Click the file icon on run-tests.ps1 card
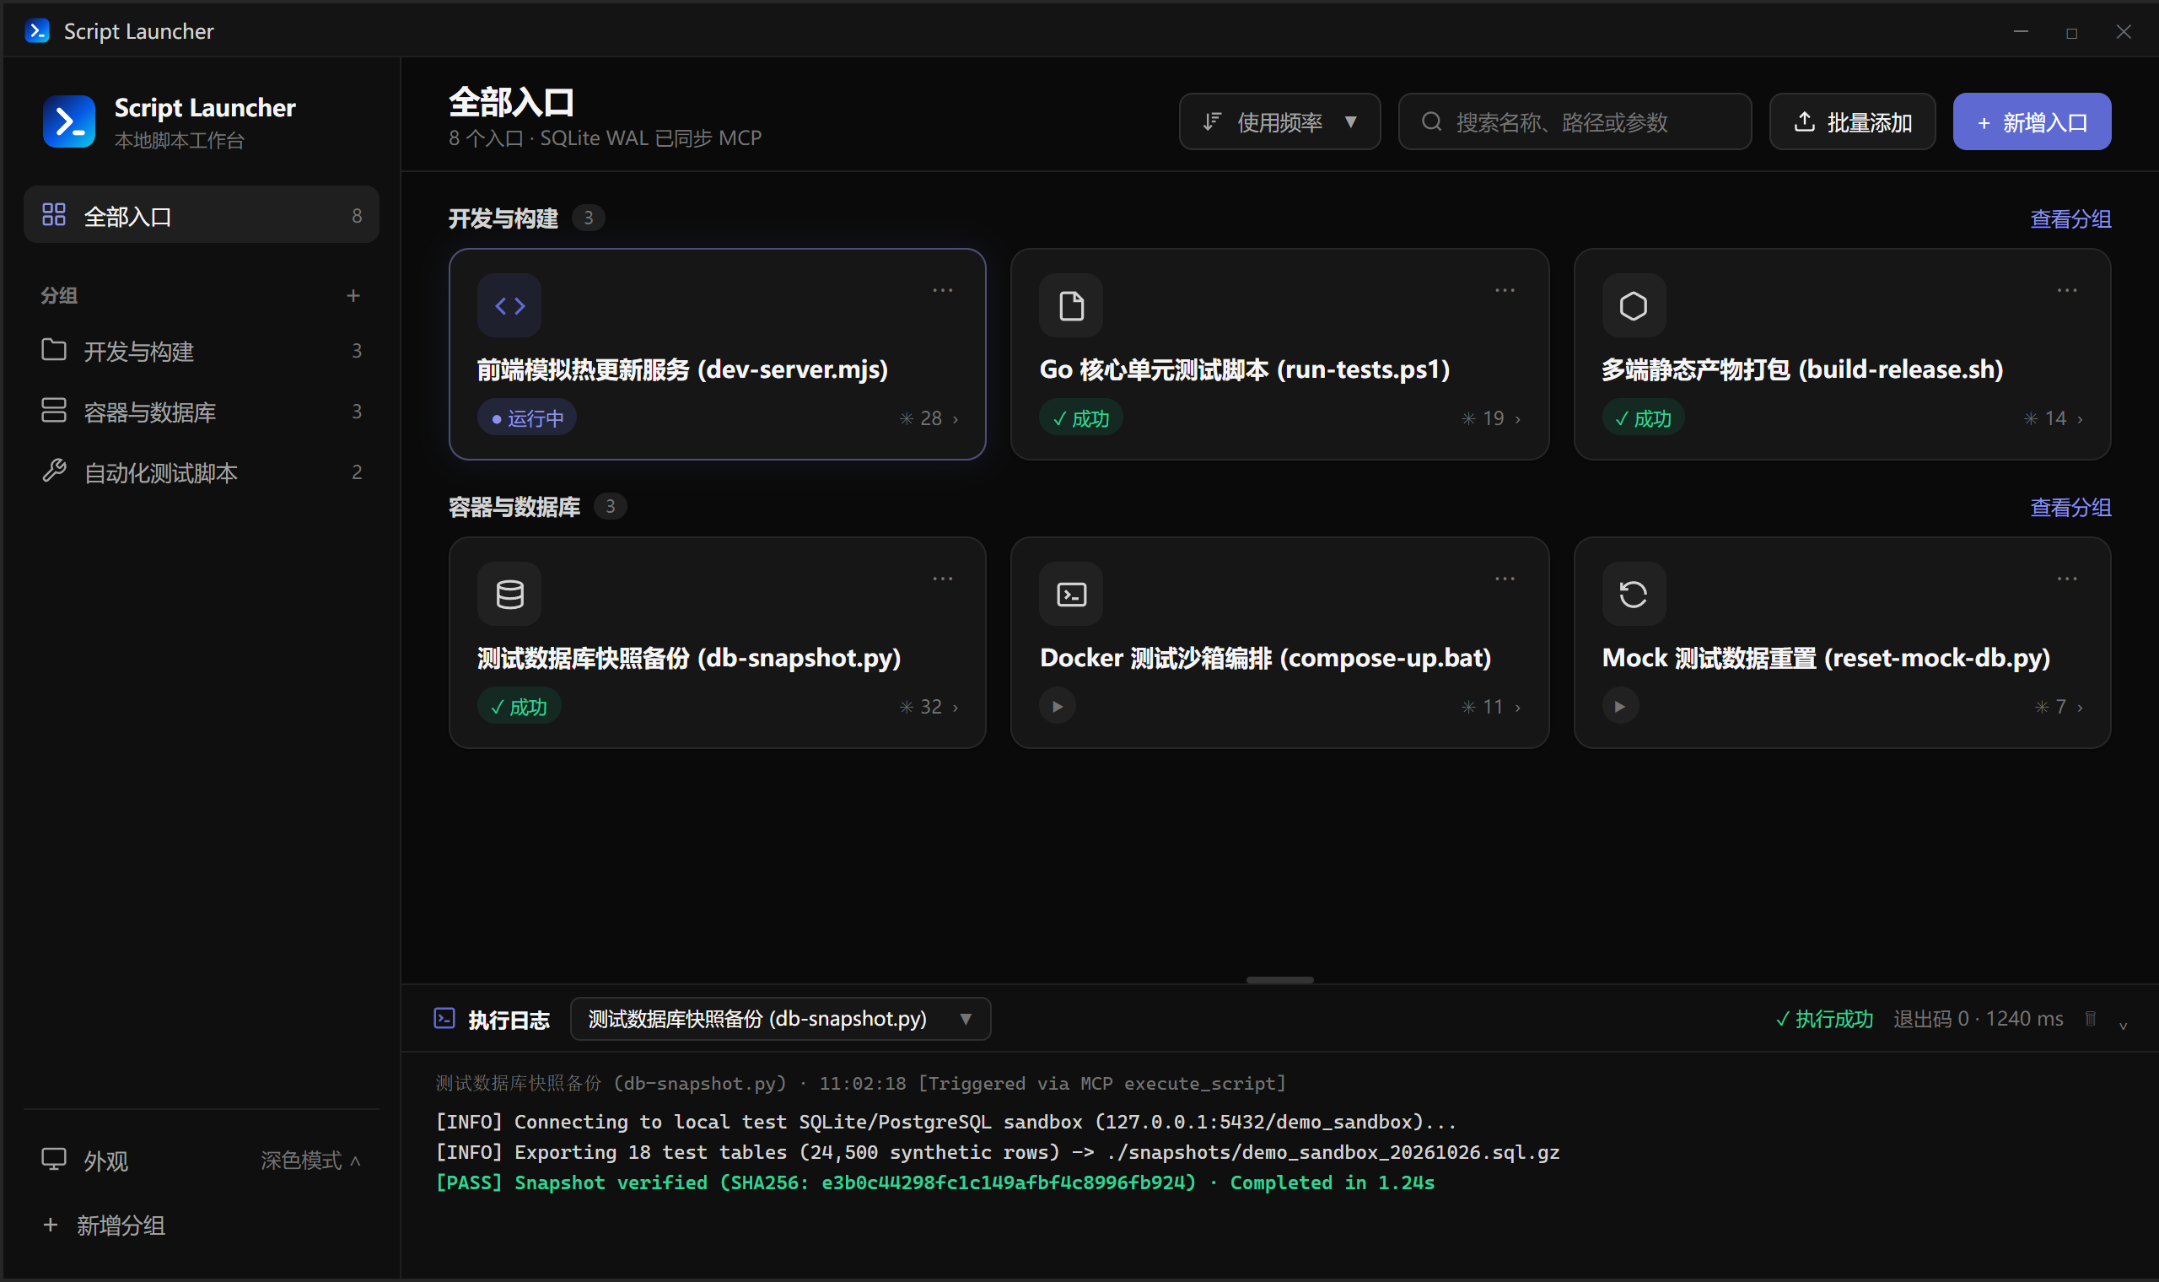The image size is (2159, 1282). 1071,306
